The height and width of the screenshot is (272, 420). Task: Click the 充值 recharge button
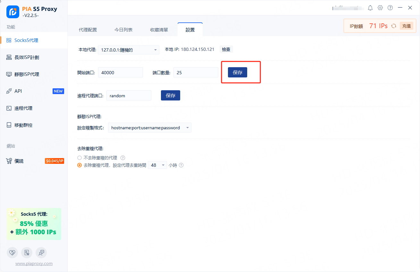click(x=406, y=26)
